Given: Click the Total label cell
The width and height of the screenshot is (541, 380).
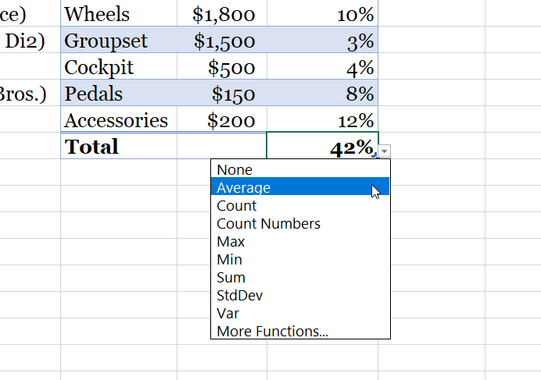Looking at the screenshot, I should coord(119,146).
